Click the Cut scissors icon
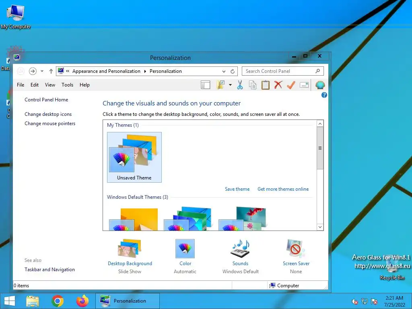The image size is (412, 309). coord(240,85)
